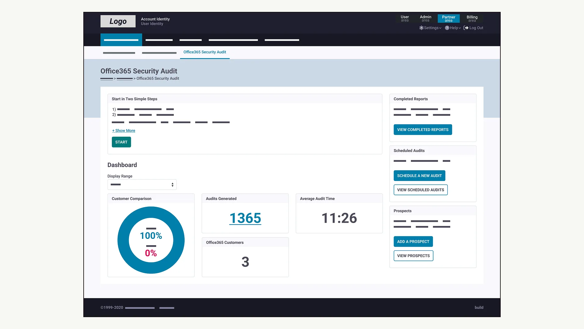Viewport: 584px width, 329px height.
Task: Click the 11:26 average audit time
Action: [x=339, y=218]
